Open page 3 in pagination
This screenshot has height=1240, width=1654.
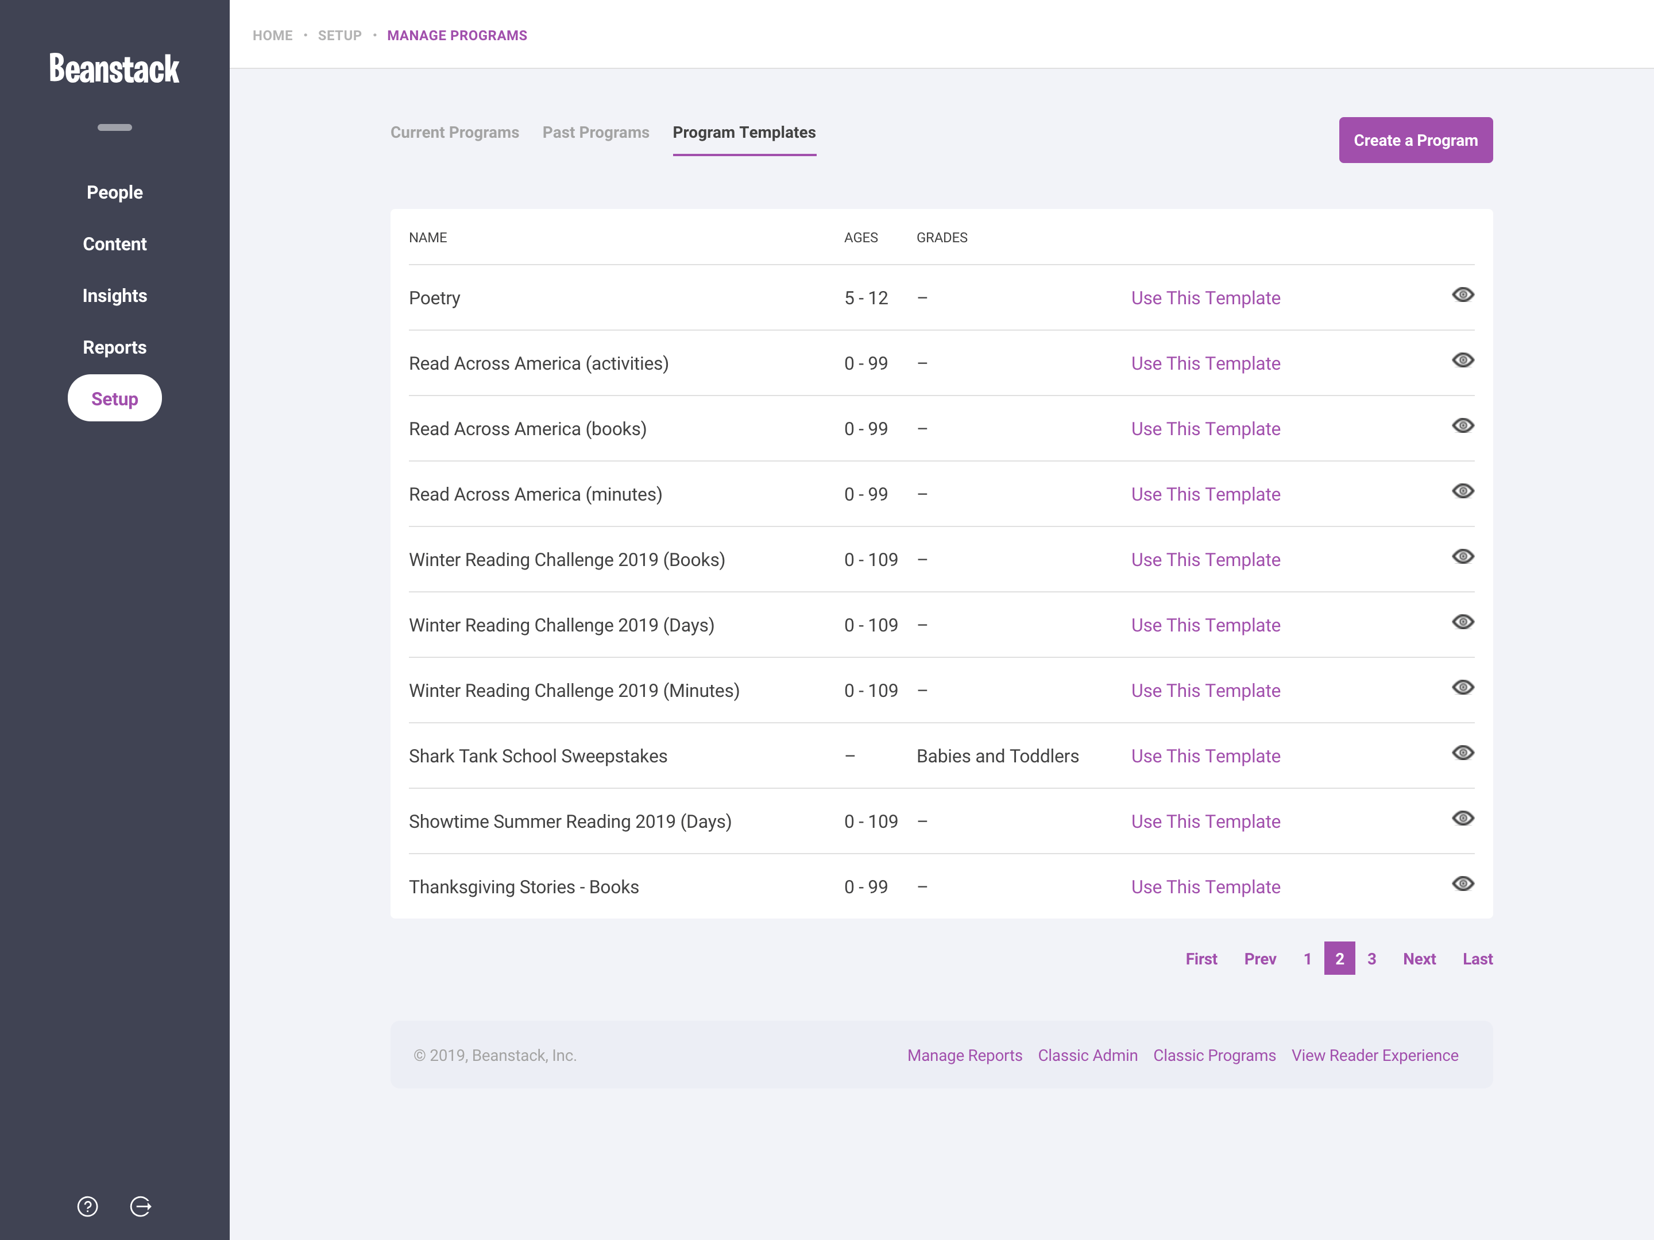click(x=1371, y=958)
